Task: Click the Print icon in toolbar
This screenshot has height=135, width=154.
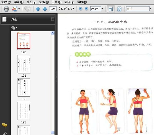Action: point(6,9)
